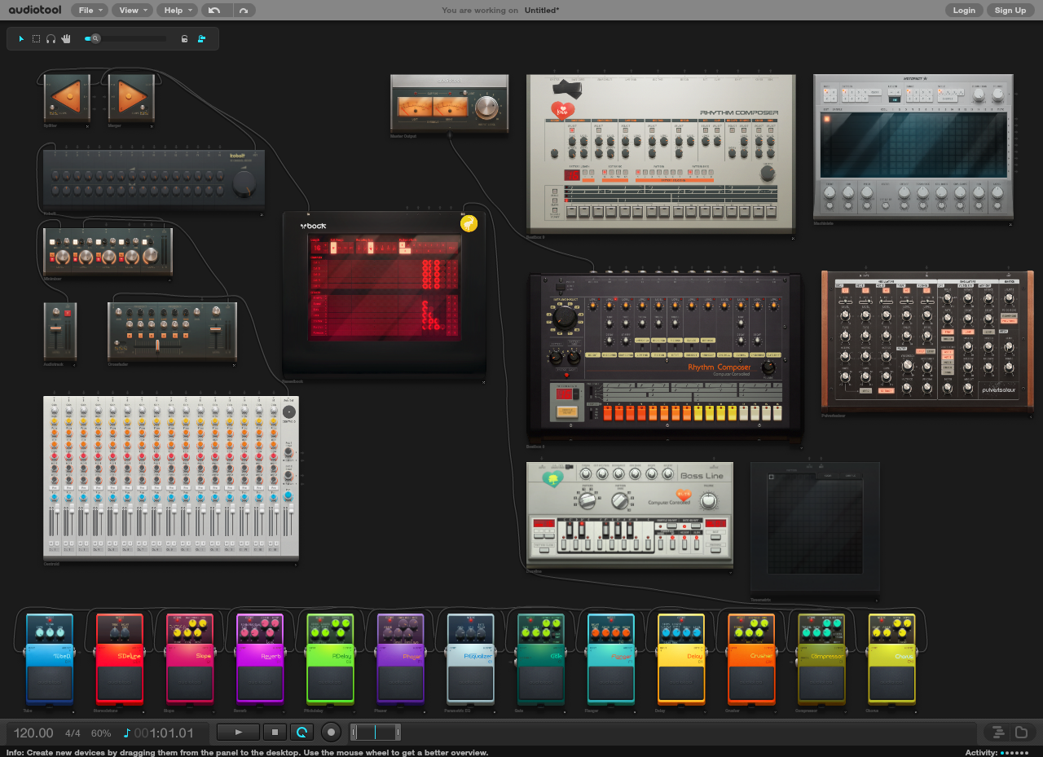The height and width of the screenshot is (757, 1043).
Task: Open the Master Output device volume knob
Action: point(486,104)
